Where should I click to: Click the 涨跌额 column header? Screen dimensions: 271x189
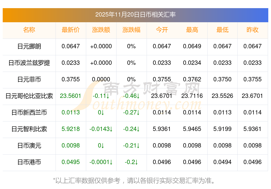[101, 30]
